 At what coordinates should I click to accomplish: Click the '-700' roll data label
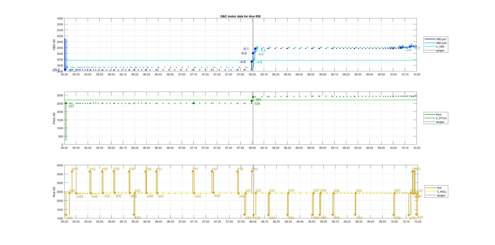click(106, 196)
